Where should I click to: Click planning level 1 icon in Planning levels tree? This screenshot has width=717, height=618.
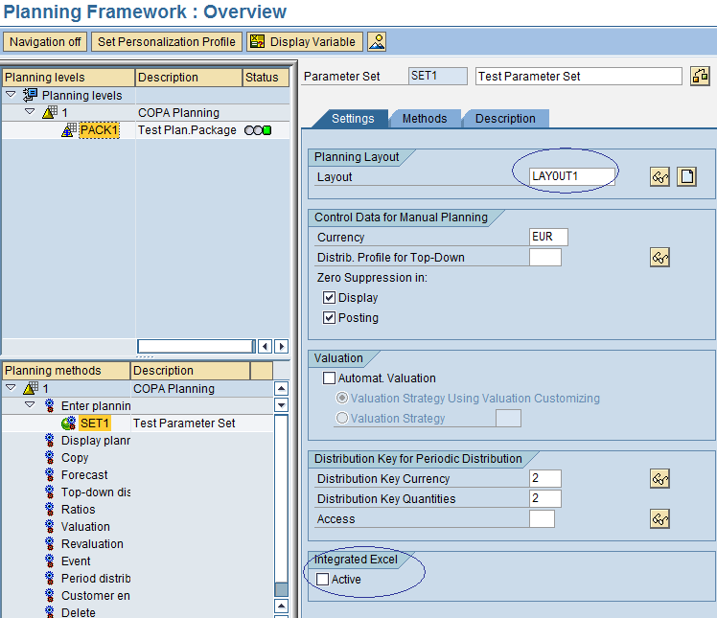[50, 112]
